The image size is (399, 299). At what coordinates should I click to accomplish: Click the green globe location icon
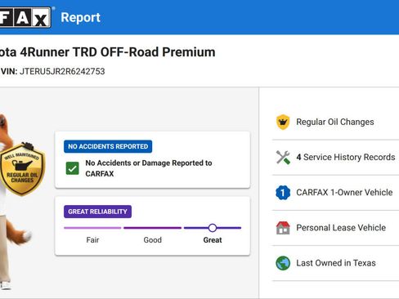click(x=283, y=263)
